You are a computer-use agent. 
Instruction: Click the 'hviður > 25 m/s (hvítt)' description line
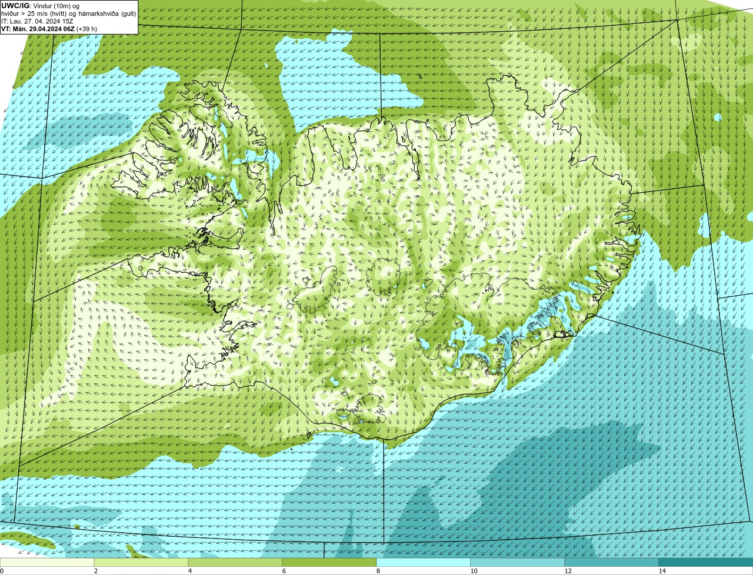[x=68, y=14]
